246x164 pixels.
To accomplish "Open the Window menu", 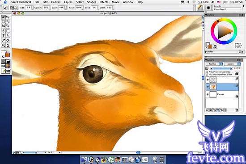I will 128,2.
